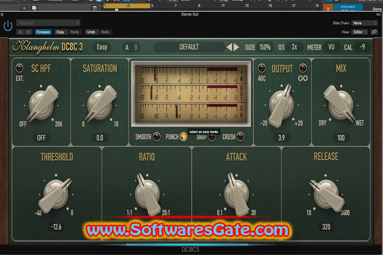Viewport: 383px width, 255px height.
Task: Open the DEFAULT preset menu
Action: [x=189, y=47]
